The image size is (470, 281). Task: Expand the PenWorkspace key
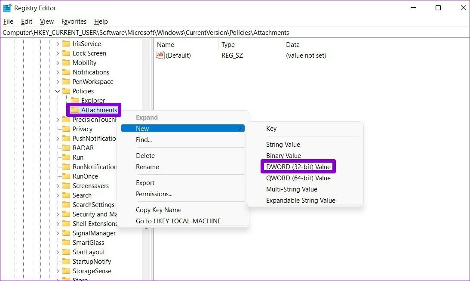[x=58, y=82]
